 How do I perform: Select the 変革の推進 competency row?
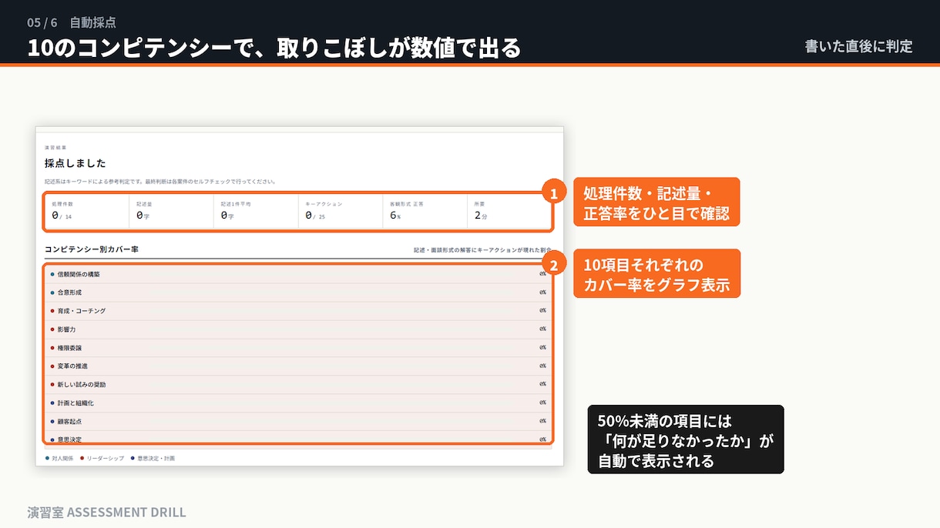[x=298, y=366]
